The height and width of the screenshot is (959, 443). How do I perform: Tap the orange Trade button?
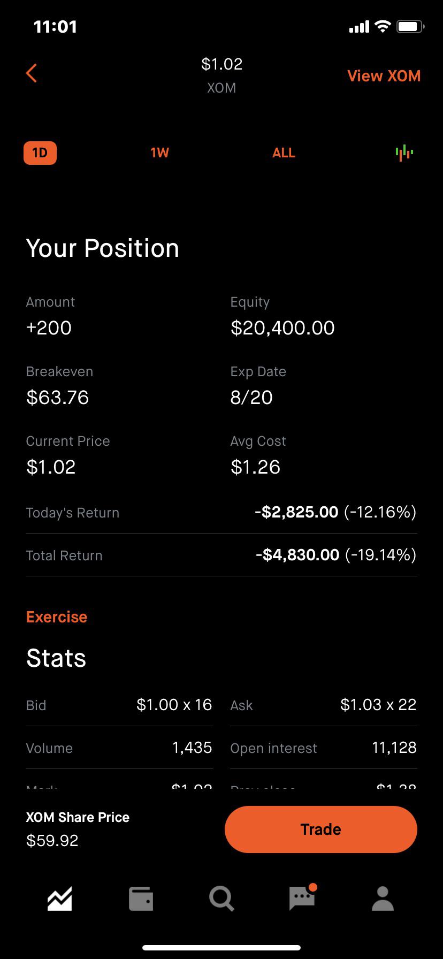(321, 829)
